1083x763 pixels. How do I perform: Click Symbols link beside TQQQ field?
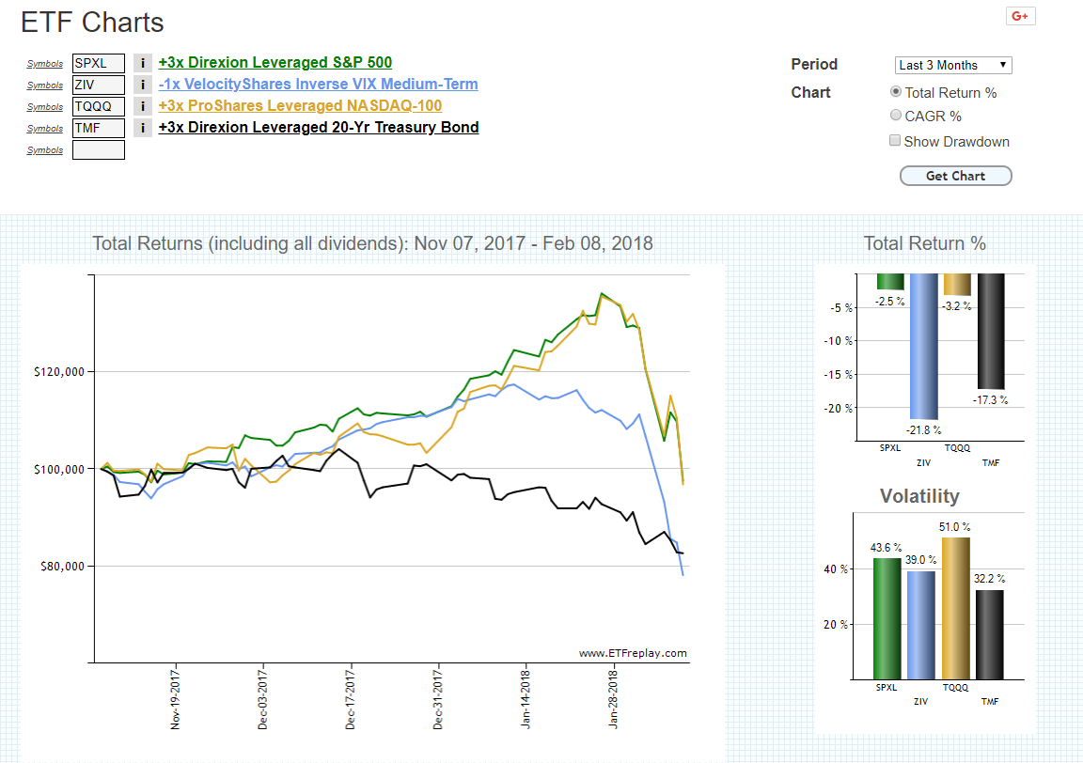[45, 106]
